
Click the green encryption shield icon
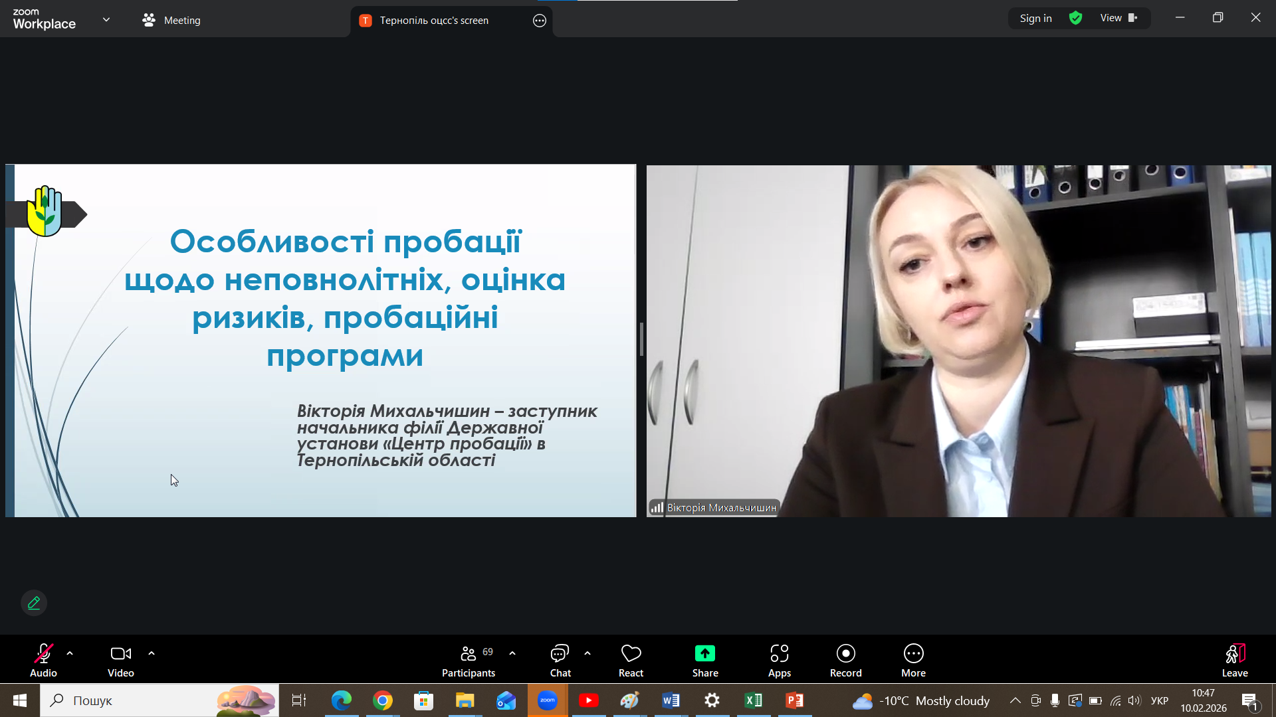[x=1075, y=18]
